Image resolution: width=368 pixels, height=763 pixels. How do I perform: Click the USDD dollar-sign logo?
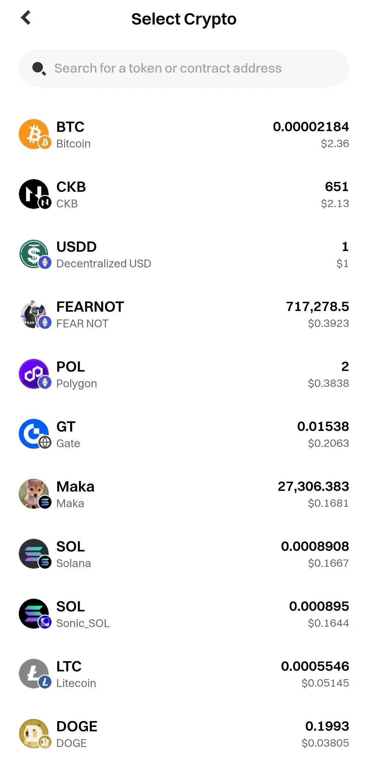pos(34,254)
